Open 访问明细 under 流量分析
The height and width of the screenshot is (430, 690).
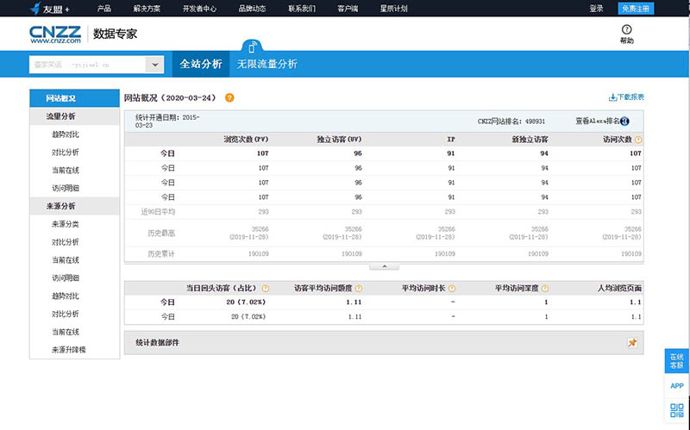pos(66,188)
